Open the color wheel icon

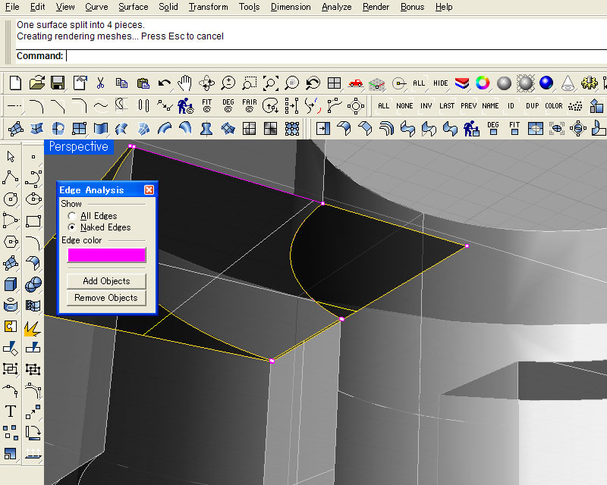point(481,83)
